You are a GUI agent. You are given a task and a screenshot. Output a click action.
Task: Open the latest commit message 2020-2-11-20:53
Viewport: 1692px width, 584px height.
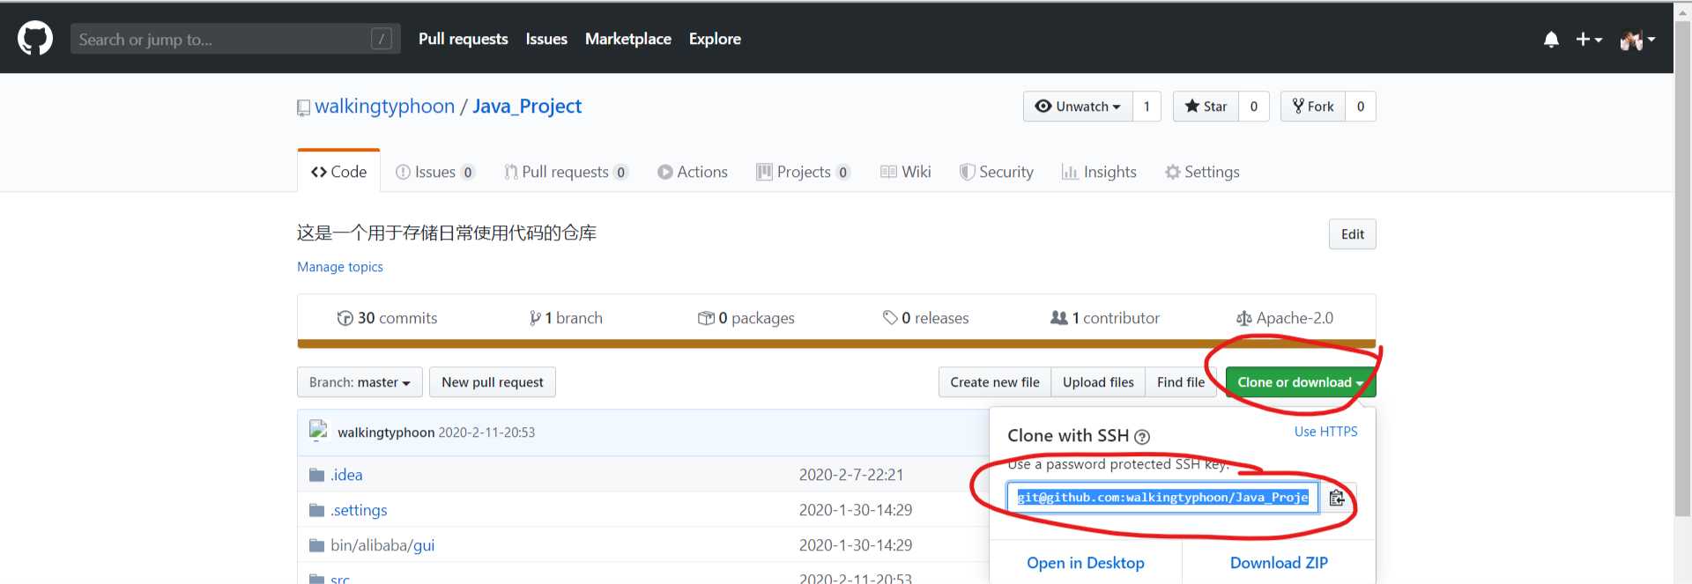pyautogui.click(x=486, y=432)
